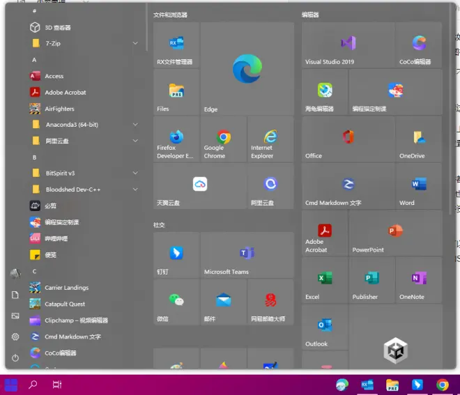The image size is (460, 395).
Task: Open the 阿里云盘 tile
Action: pos(270,186)
